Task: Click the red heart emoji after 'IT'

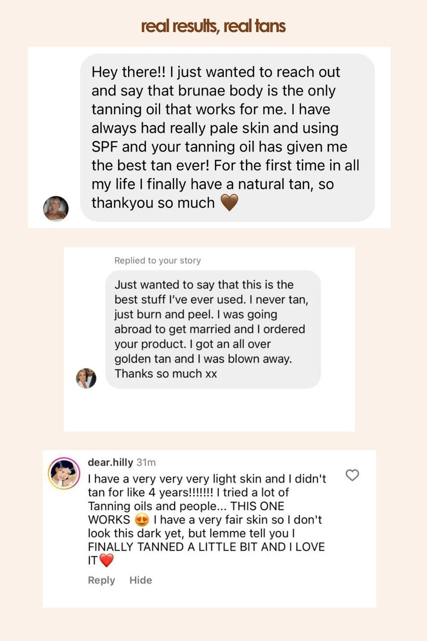Action: point(107,560)
